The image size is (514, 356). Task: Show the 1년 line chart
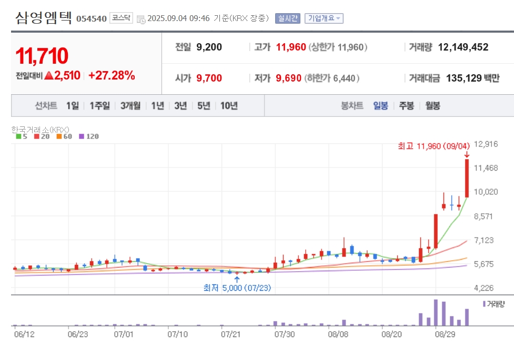(157, 106)
